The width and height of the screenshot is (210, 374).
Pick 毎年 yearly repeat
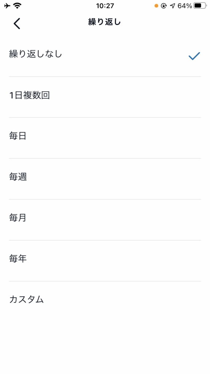pyautogui.click(x=105, y=260)
